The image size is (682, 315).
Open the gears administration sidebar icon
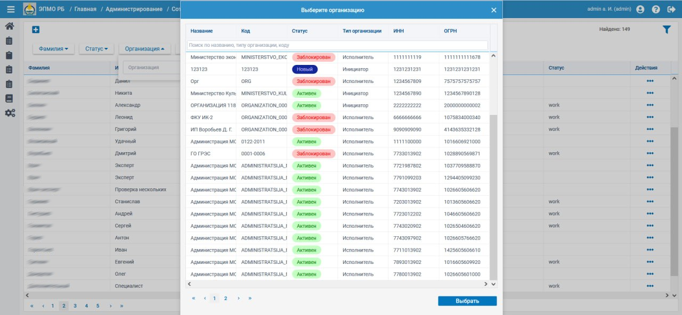pos(10,113)
